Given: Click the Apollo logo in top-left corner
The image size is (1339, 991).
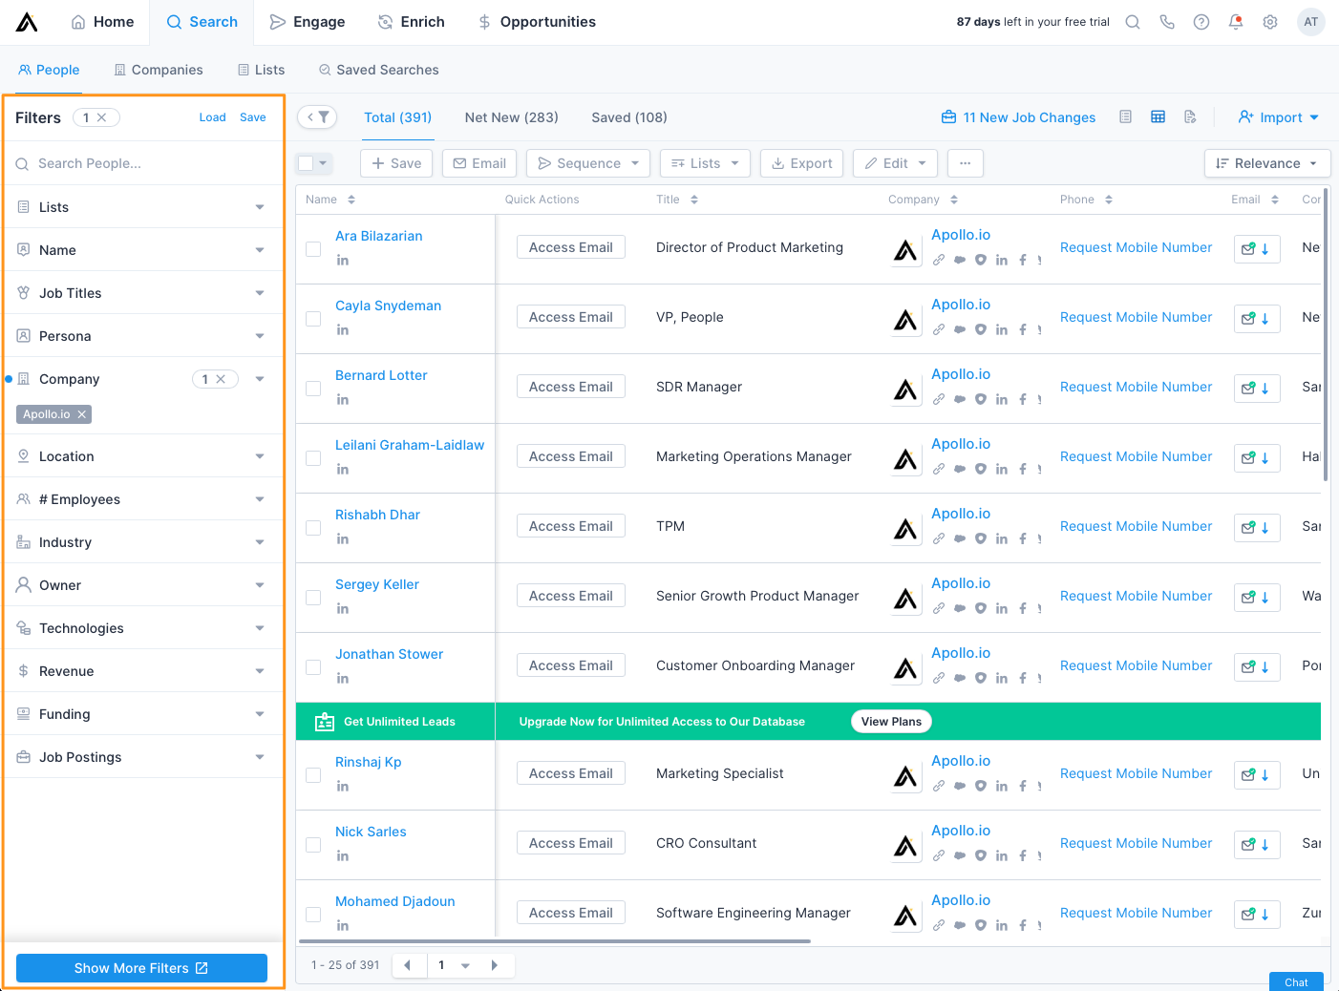Looking at the screenshot, I should click(x=27, y=22).
